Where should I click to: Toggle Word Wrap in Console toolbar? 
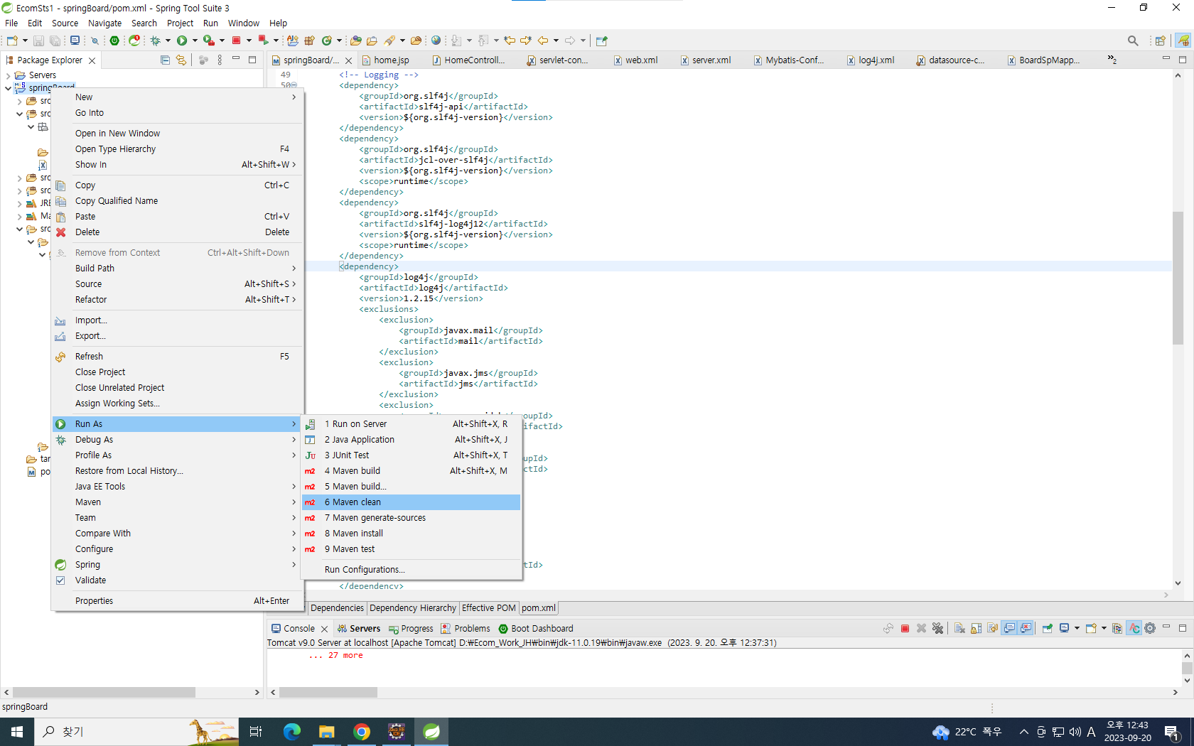tap(992, 628)
